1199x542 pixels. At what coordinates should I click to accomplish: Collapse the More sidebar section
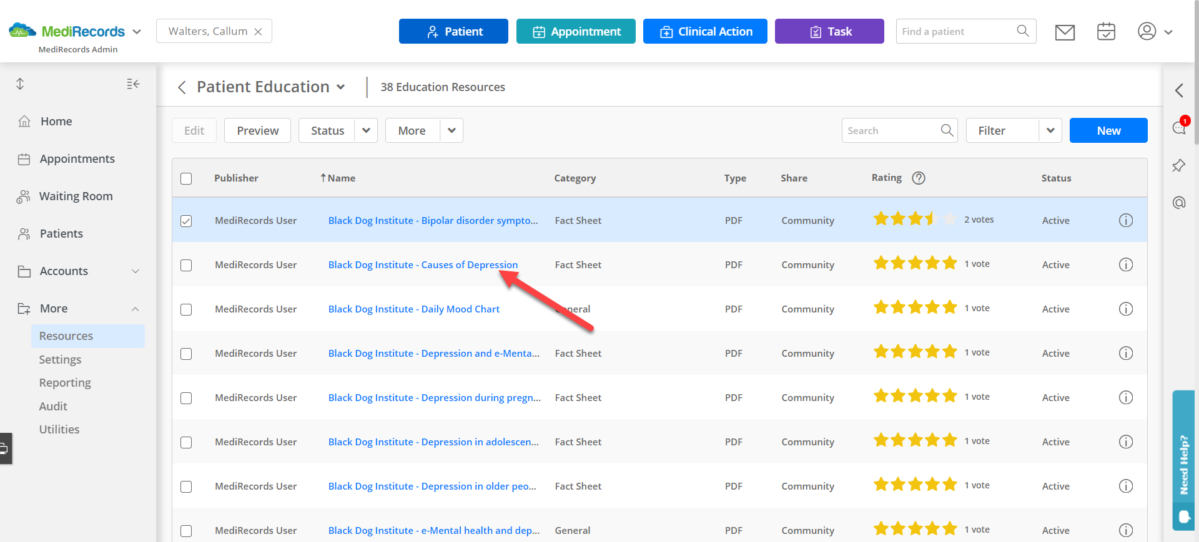135,309
